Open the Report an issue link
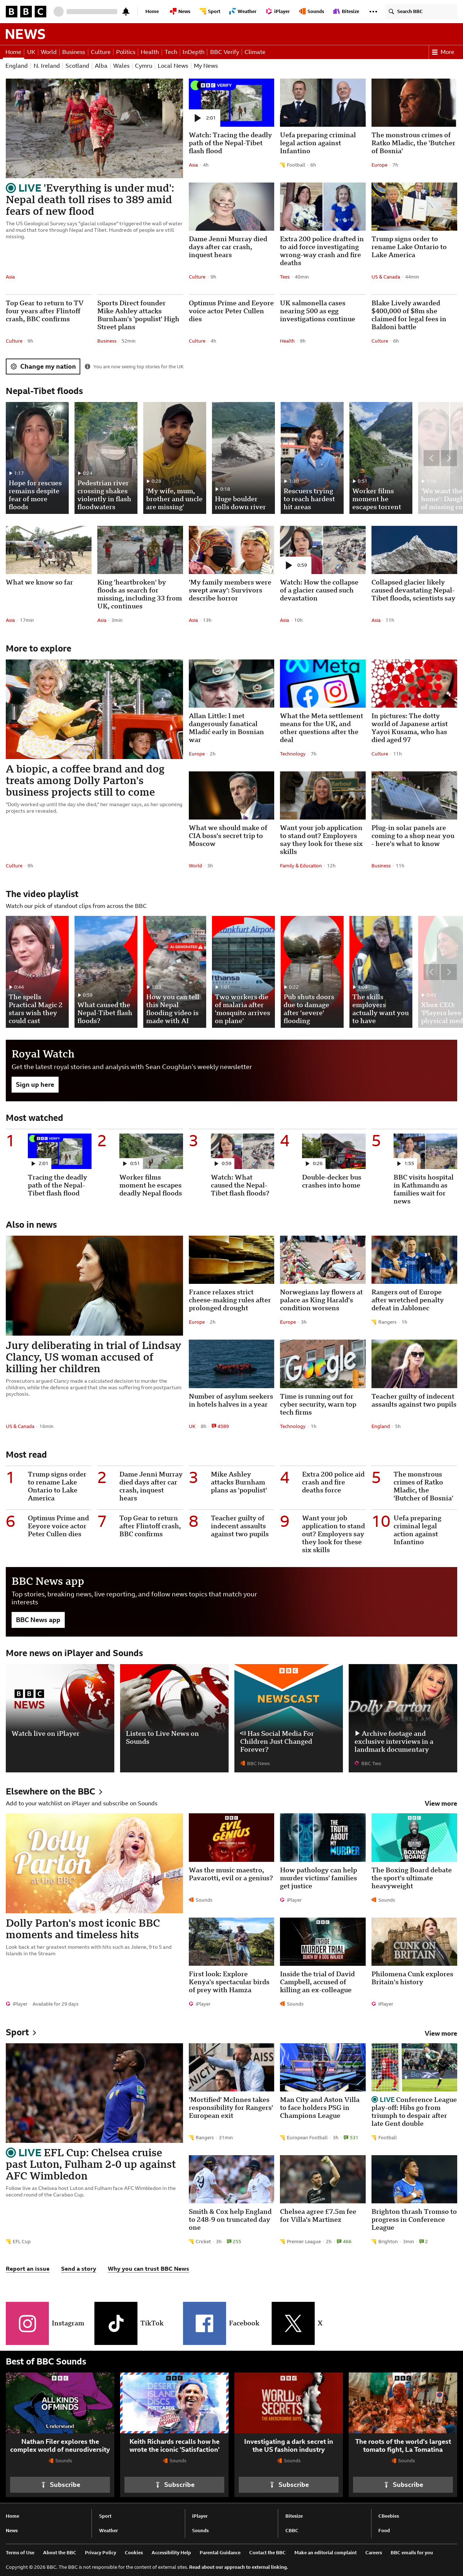The image size is (463, 2576). (28, 2269)
